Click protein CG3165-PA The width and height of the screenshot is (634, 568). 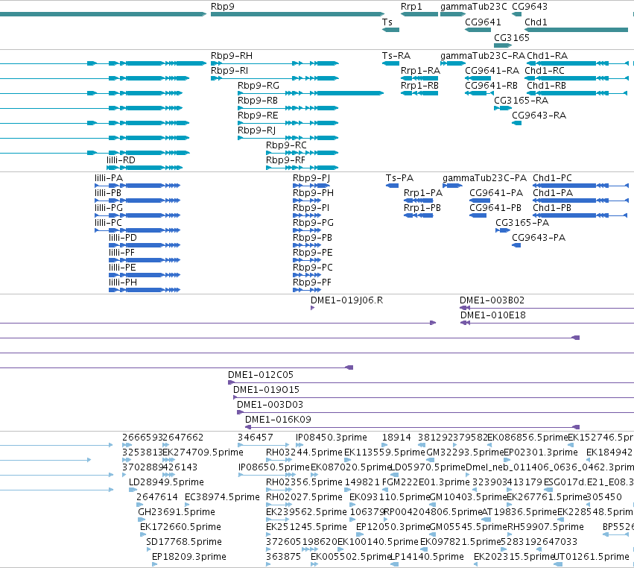pyautogui.click(x=522, y=223)
